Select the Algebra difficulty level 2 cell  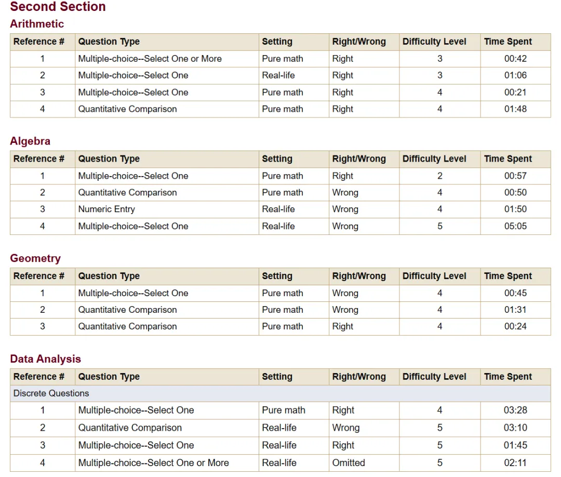(x=439, y=176)
